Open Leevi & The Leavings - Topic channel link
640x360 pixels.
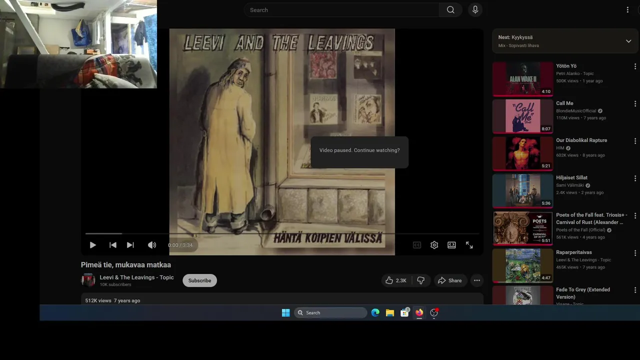click(136, 277)
